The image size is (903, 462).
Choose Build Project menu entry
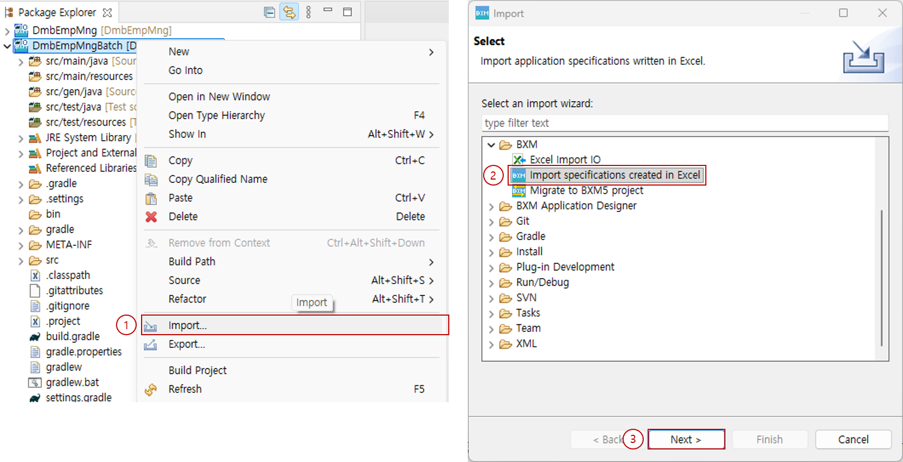pos(291,371)
